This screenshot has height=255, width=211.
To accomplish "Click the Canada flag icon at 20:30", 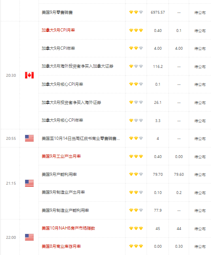I will [x=29, y=75].
